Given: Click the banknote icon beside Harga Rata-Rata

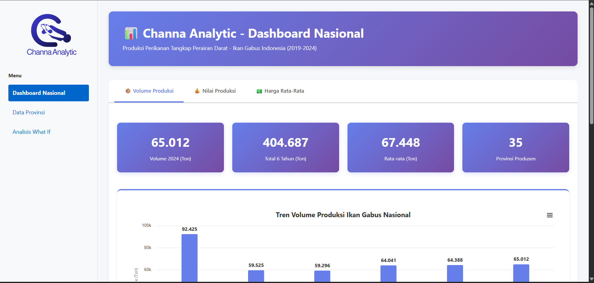Looking at the screenshot, I should click(259, 91).
